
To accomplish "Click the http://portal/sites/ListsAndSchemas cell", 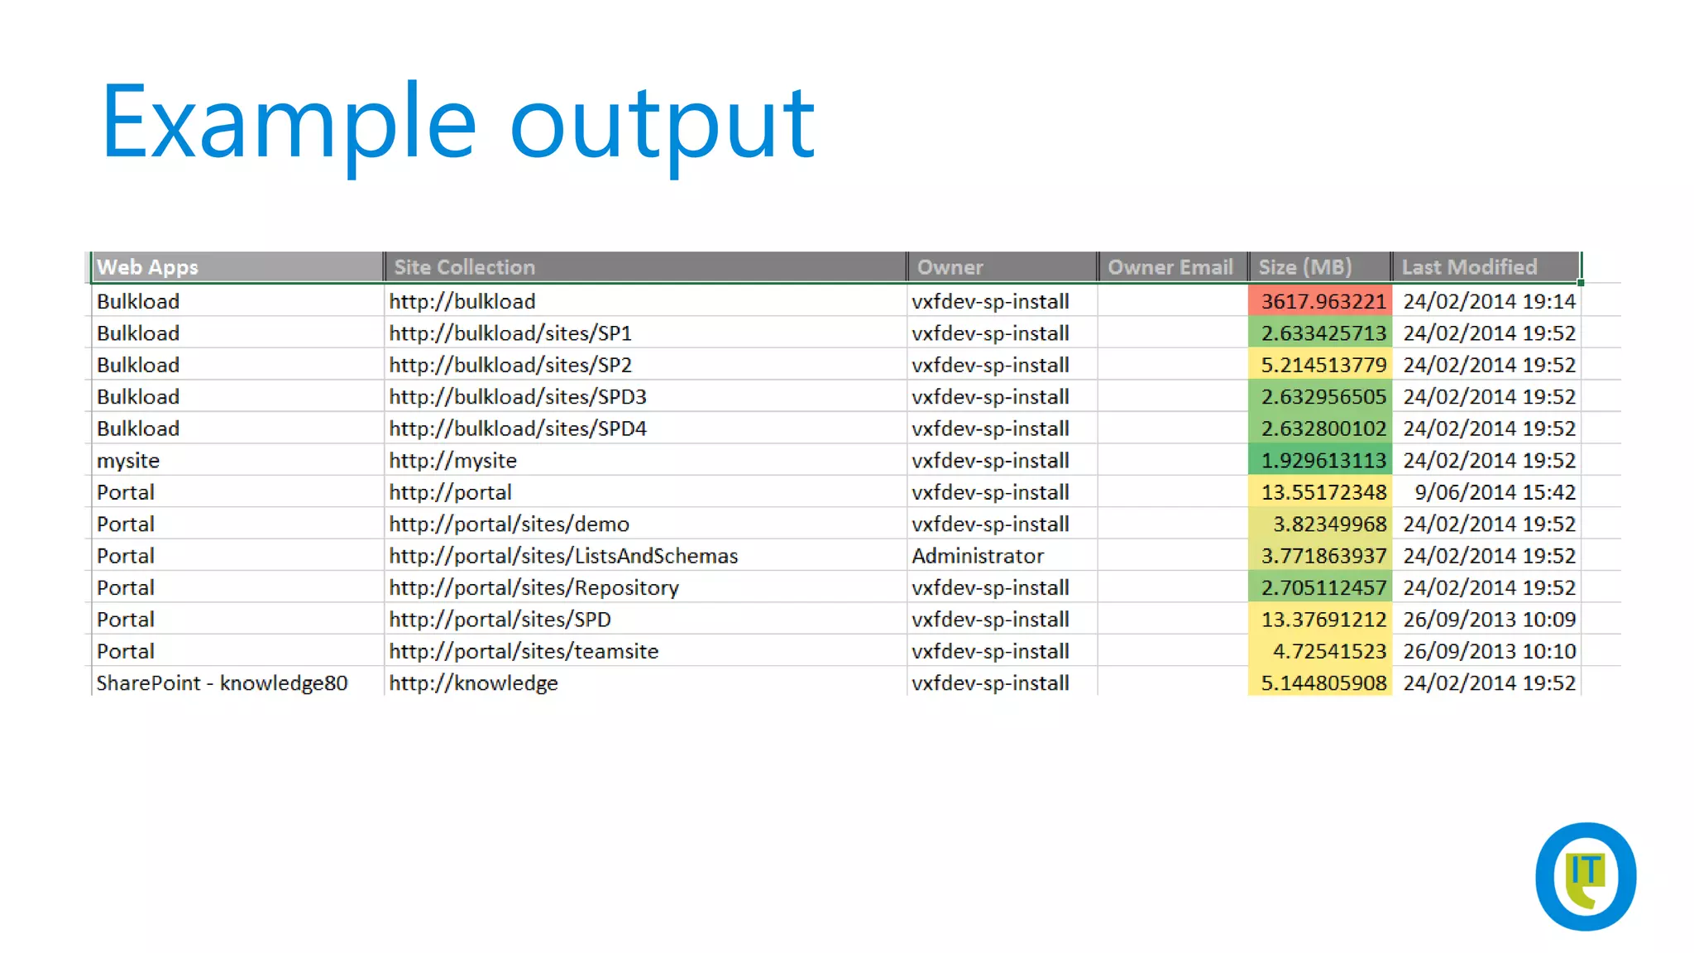I will click(645, 556).
